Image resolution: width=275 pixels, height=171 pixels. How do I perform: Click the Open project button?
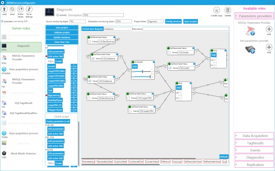tap(191, 21)
